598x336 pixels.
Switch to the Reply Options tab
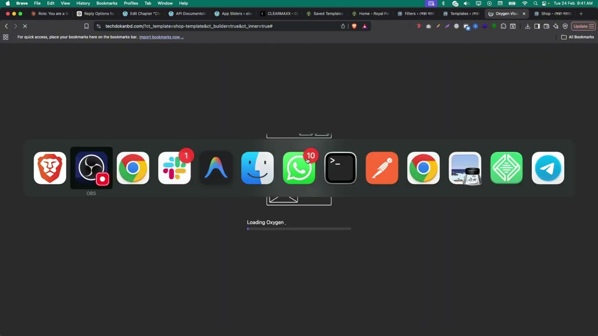(x=95, y=14)
